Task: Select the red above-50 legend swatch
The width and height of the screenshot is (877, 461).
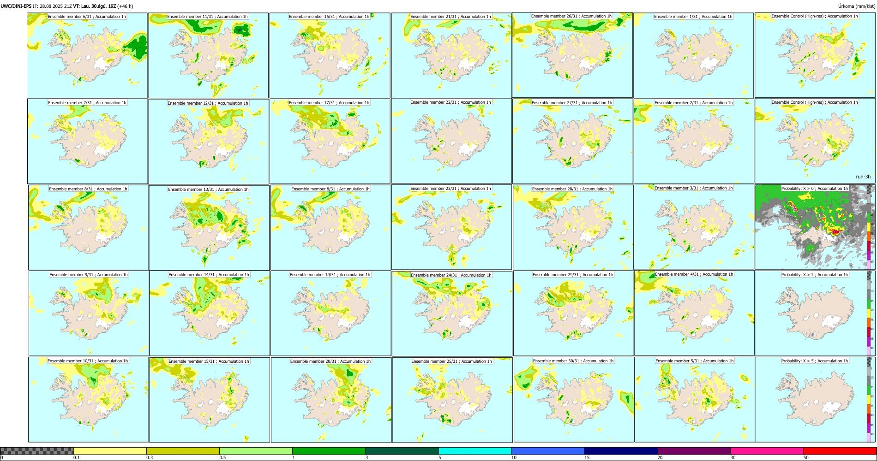Action: 840,451
